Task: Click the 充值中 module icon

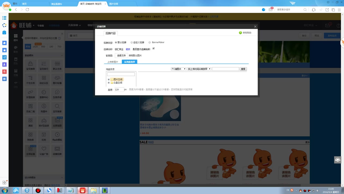Action: [44, 108]
